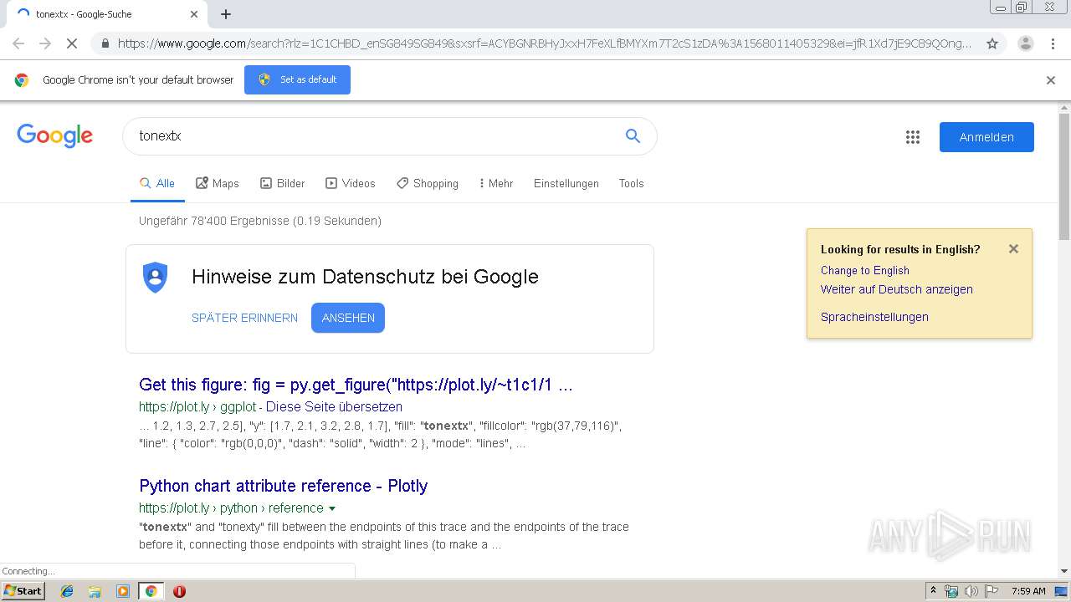Image resolution: width=1071 pixels, height=602 pixels.
Task: Click the ANSEHEN button
Action: [x=348, y=318]
